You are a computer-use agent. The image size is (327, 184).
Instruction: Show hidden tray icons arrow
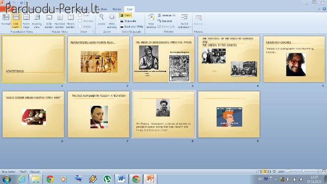point(275,179)
